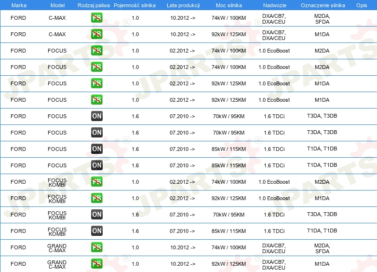Click 74kW / 100KM in the FOCUS KOMBI row
Screen dimensions: 377x272
229,182
